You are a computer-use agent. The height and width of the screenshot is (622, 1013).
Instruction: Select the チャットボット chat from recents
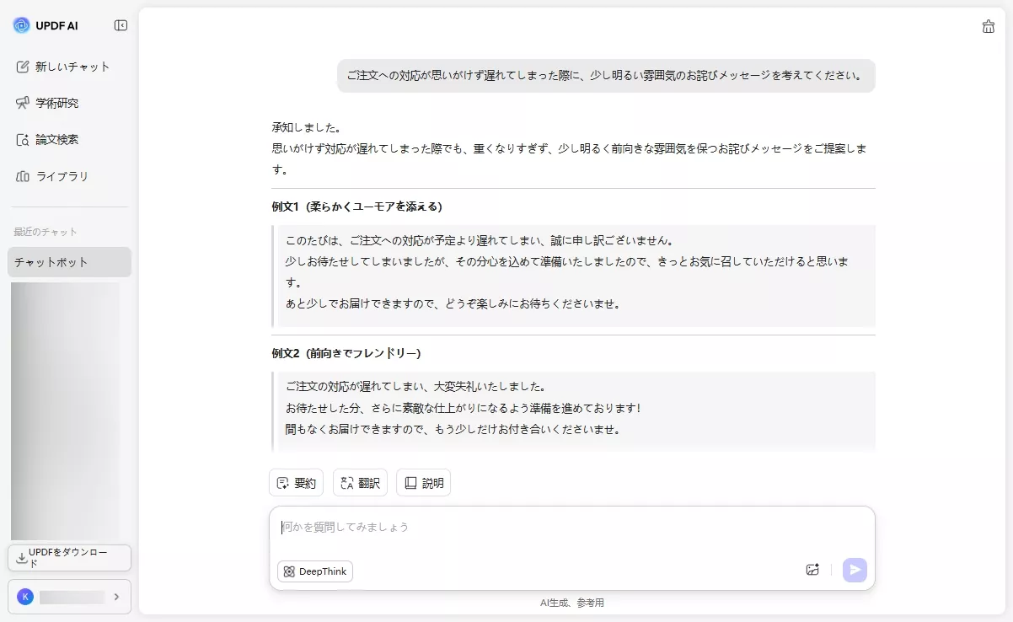(x=52, y=262)
